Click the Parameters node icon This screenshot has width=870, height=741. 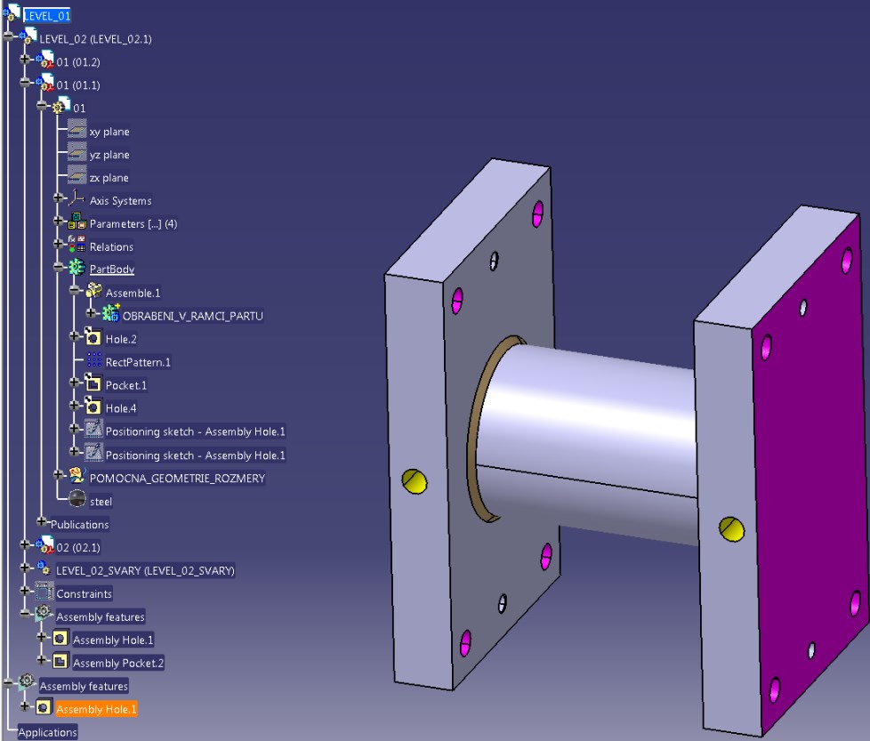pyautogui.click(x=77, y=221)
